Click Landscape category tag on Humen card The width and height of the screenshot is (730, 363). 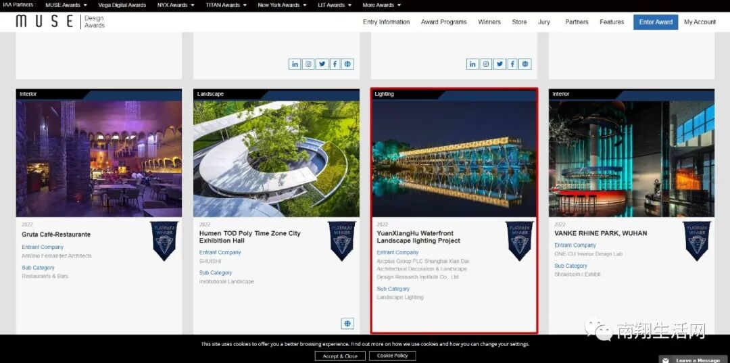coord(210,94)
